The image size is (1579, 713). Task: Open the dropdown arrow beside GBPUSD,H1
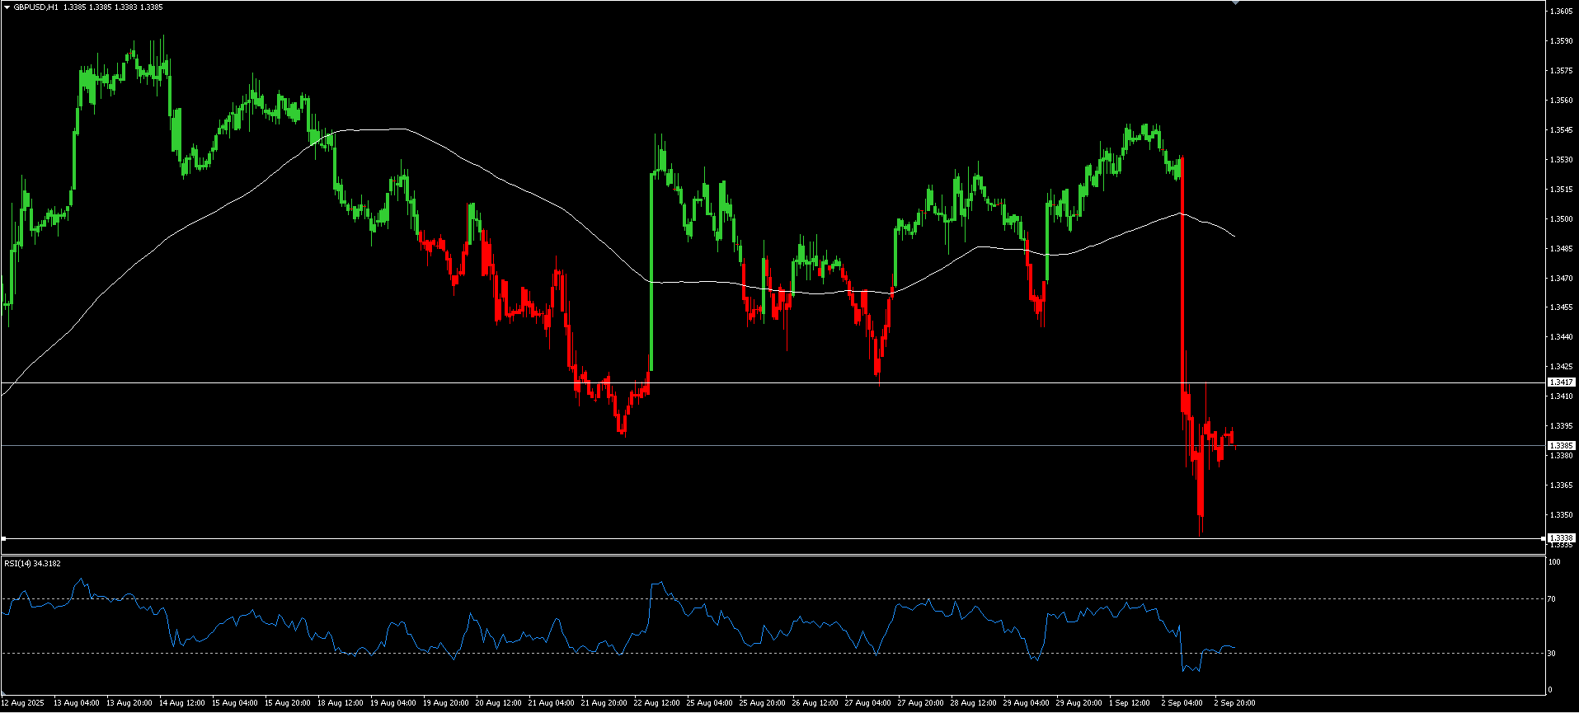(x=7, y=7)
